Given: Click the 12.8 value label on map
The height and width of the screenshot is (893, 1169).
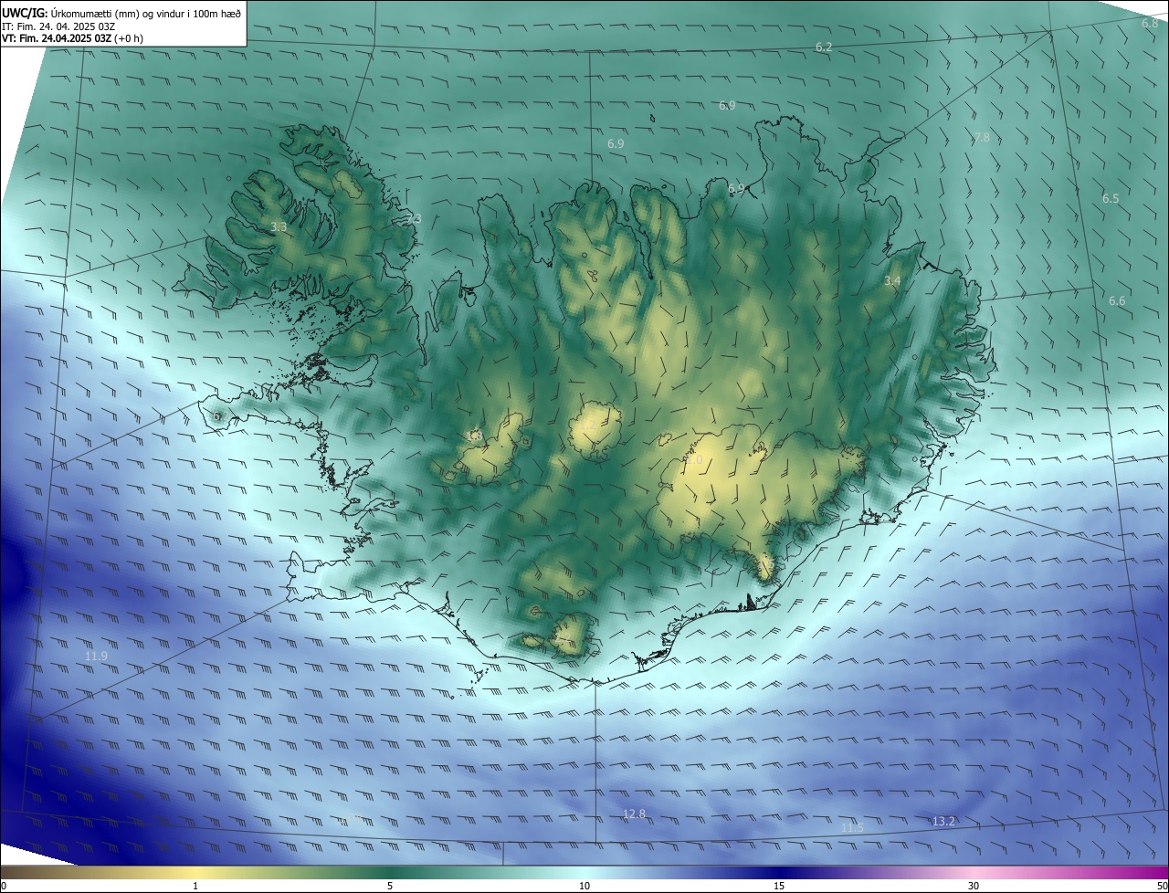Looking at the screenshot, I should pos(634,814).
